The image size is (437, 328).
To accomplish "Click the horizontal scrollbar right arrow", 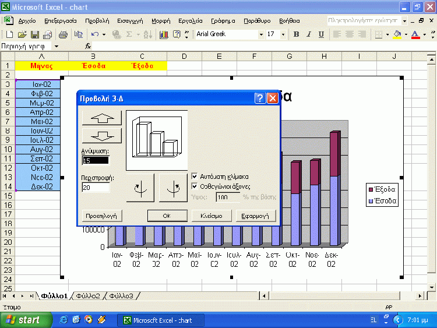I will coord(420,296).
